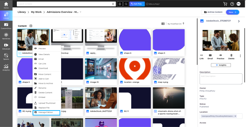Go to My Work breadcrumb link

[36, 12]
